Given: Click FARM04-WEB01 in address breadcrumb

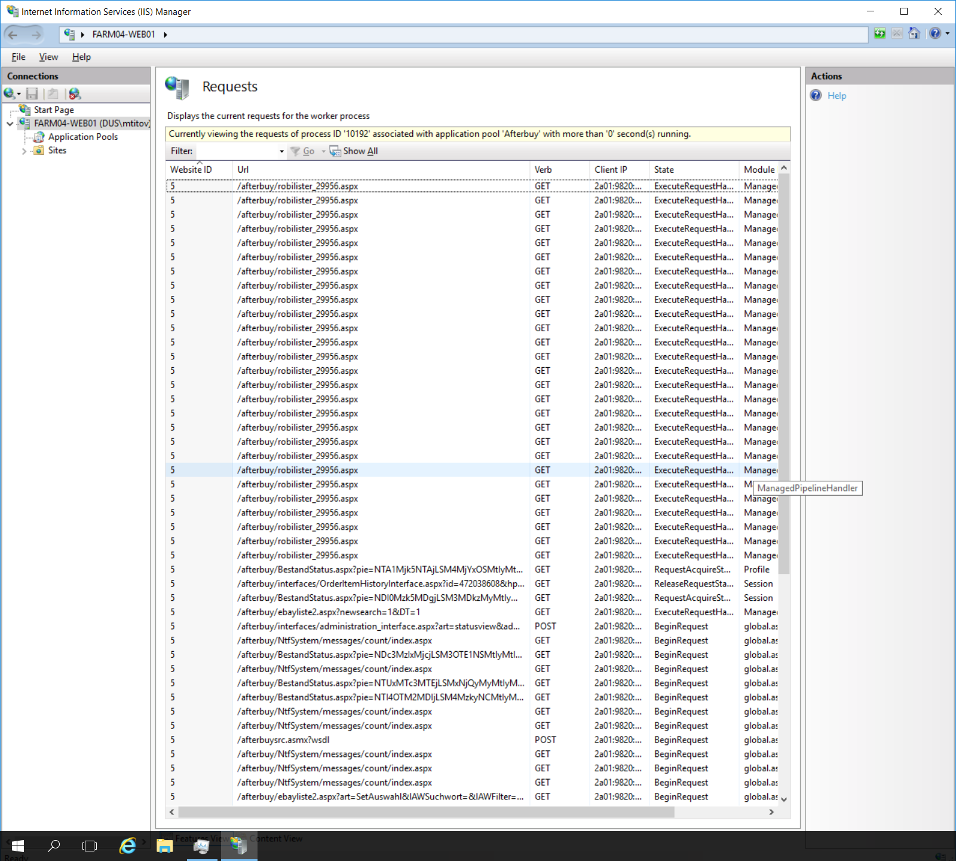Looking at the screenshot, I should pos(124,35).
